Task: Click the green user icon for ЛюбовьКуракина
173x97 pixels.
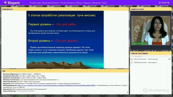Action: point(132,63)
